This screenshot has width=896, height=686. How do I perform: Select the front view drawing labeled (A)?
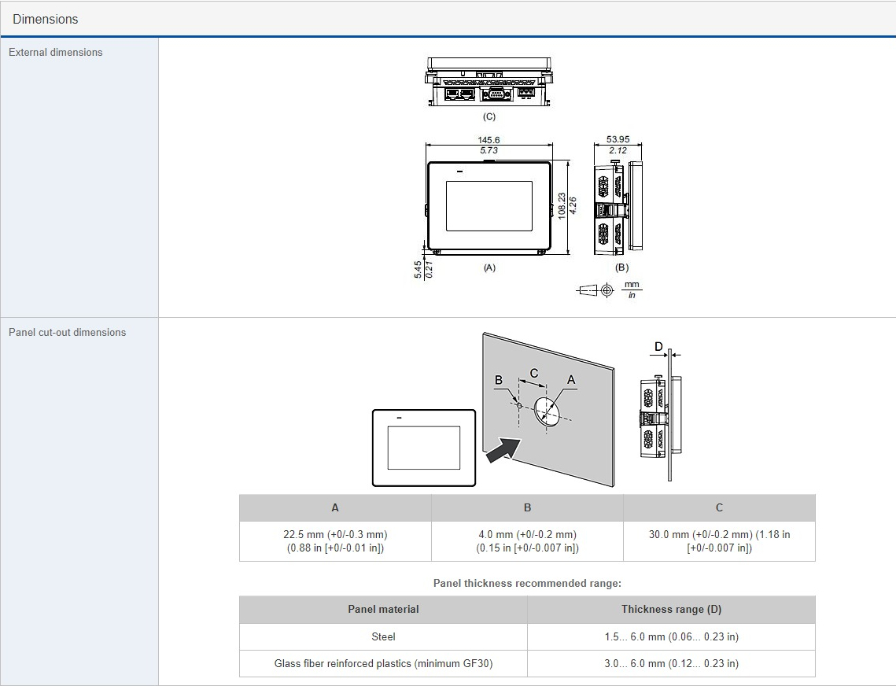click(489, 208)
